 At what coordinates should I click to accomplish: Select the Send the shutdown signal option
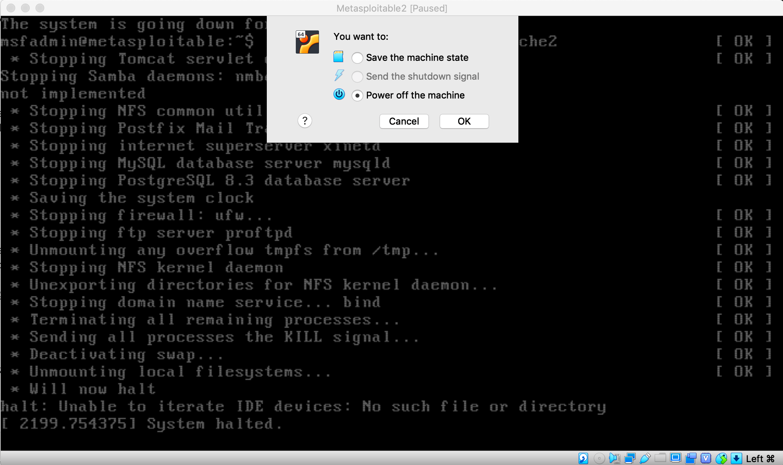click(x=357, y=76)
